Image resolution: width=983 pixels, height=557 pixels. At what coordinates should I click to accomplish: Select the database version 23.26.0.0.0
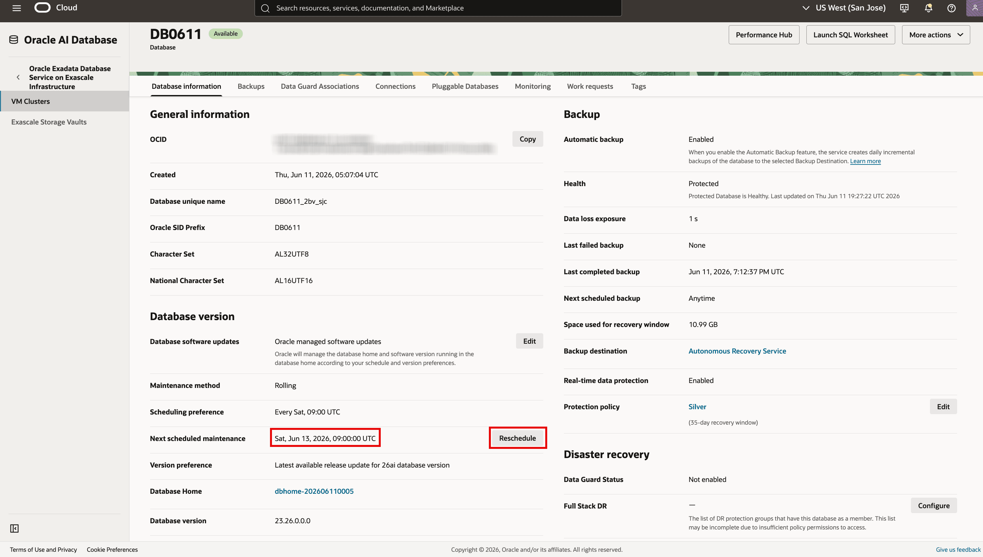pyautogui.click(x=292, y=521)
